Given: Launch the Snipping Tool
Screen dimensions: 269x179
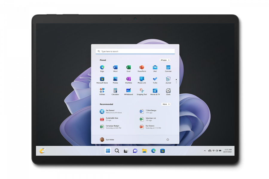Looking at the screenshot, I should click(142, 91).
